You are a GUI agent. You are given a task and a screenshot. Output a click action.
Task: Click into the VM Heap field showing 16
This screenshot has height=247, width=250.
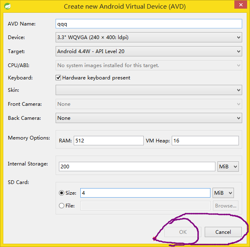205,140
